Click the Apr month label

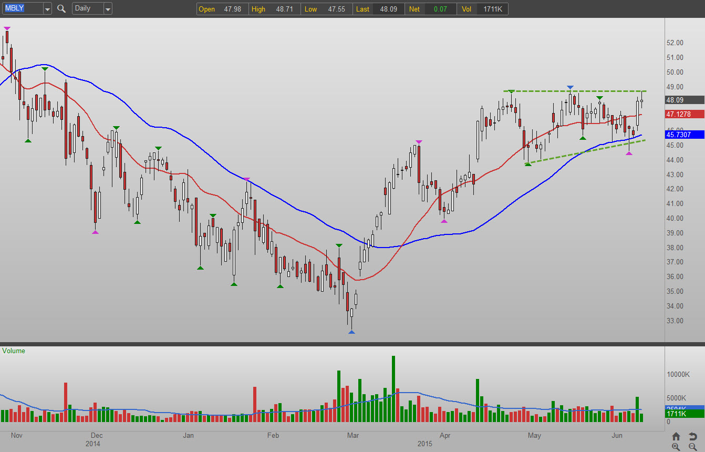point(445,436)
